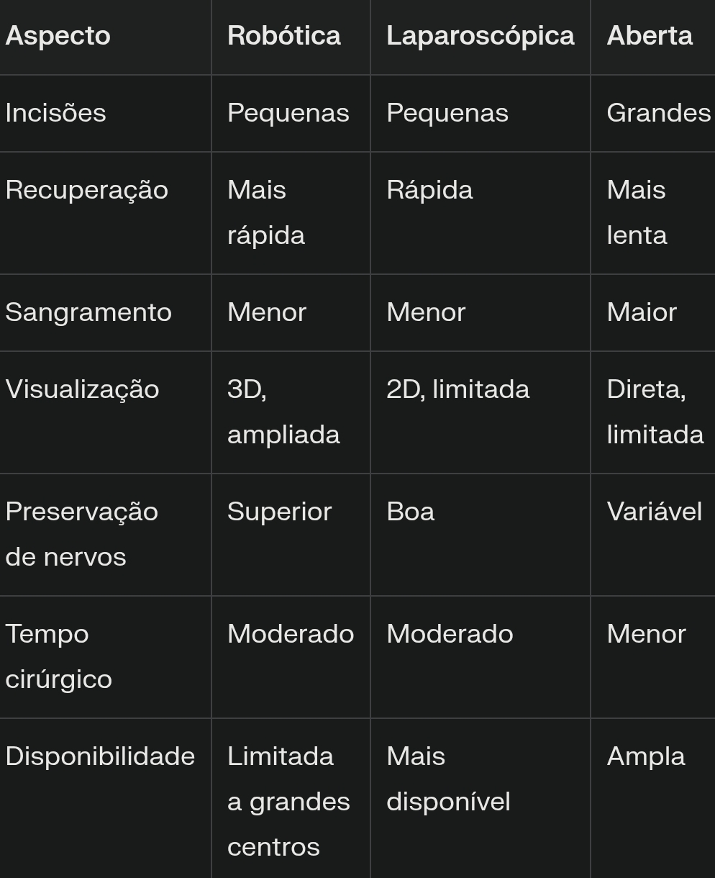The width and height of the screenshot is (715, 878).
Task: Select the Mais disponível cell
Action: tap(448, 779)
